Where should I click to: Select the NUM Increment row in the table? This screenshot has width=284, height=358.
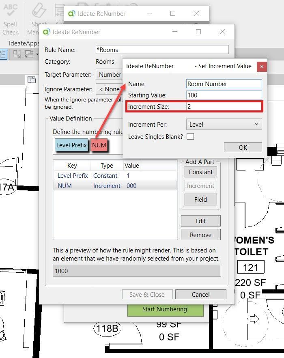115,186
